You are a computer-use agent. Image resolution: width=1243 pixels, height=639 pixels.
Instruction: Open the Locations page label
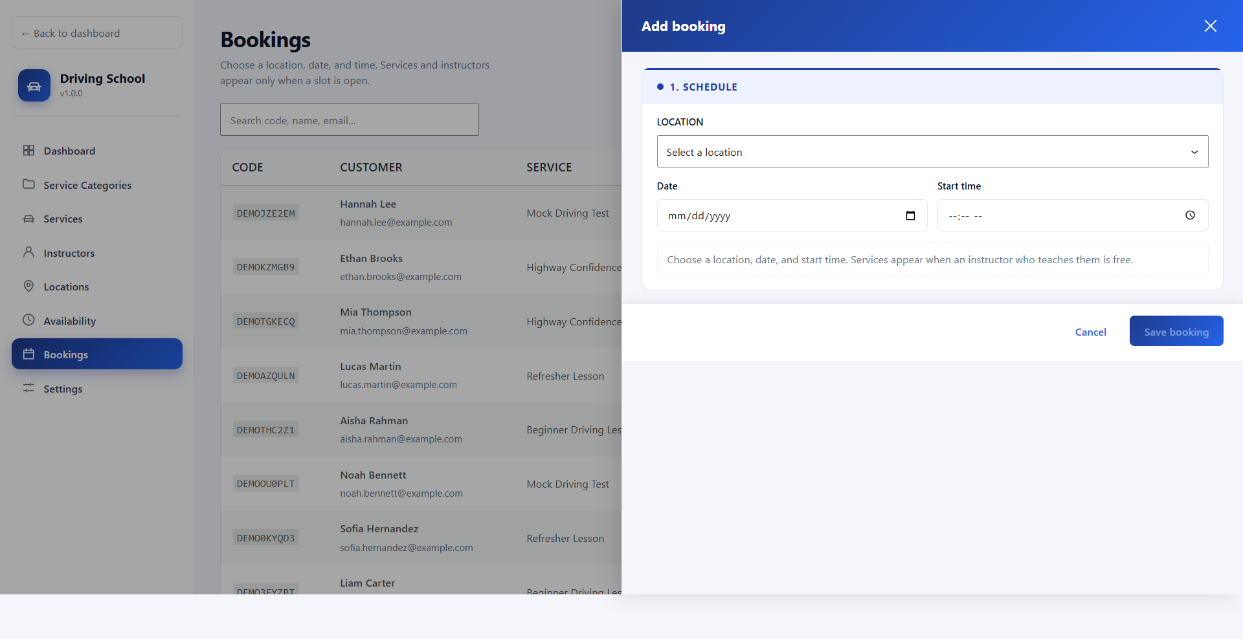[x=66, y=287]
